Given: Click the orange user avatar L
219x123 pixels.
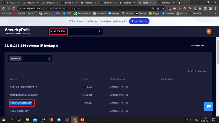Looking at the screenshot, I should 209,31.
